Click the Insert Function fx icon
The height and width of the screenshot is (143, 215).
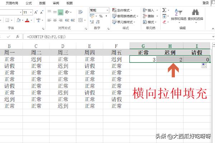[x=17, y=36]
